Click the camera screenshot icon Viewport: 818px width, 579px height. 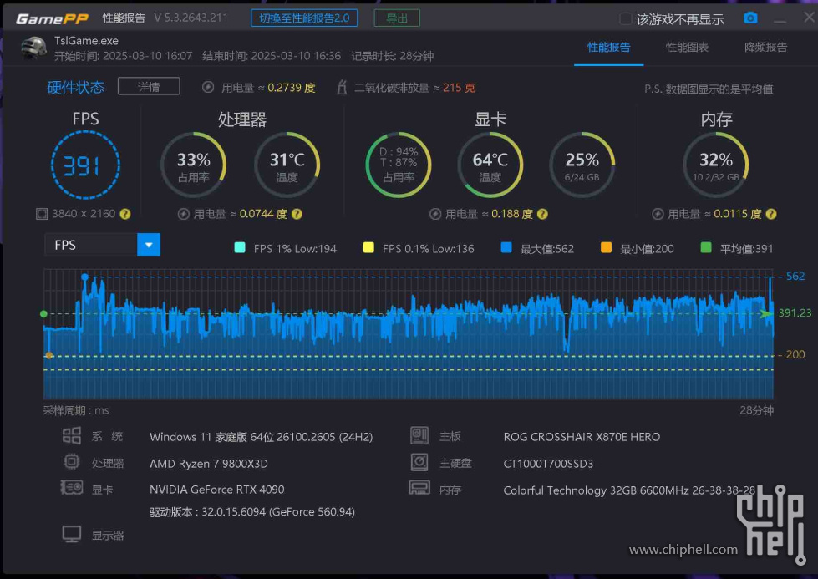pos(750,18)
